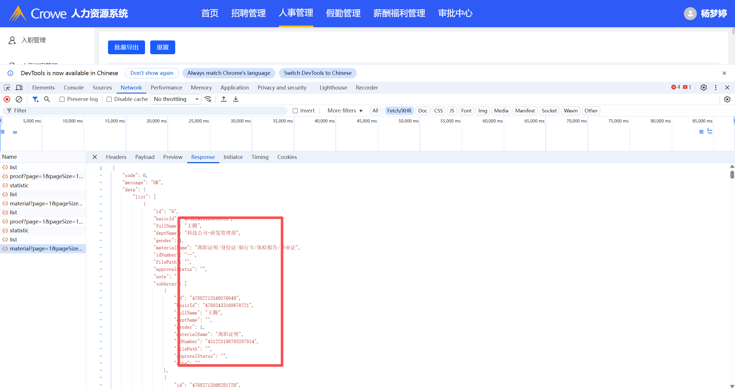
Task: Open the No throttling dropdown
Action: click(176, 99)
